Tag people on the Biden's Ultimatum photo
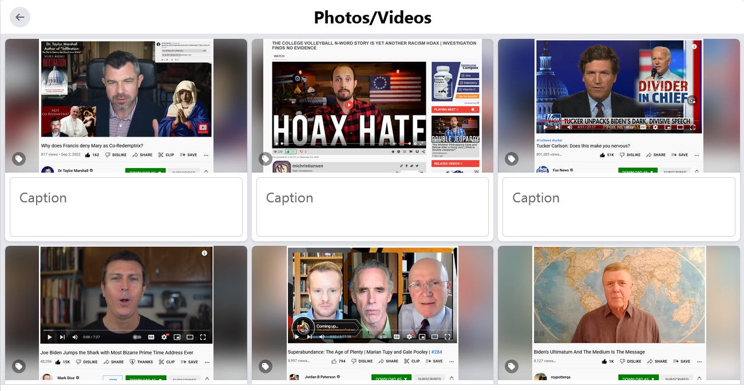The width and height of the screenshot is (744, 391). pos(512,366)
